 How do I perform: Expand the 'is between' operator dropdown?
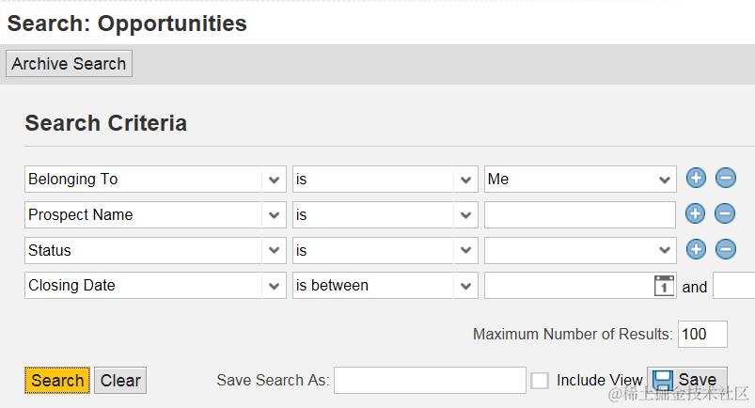(x=466, y=286)
